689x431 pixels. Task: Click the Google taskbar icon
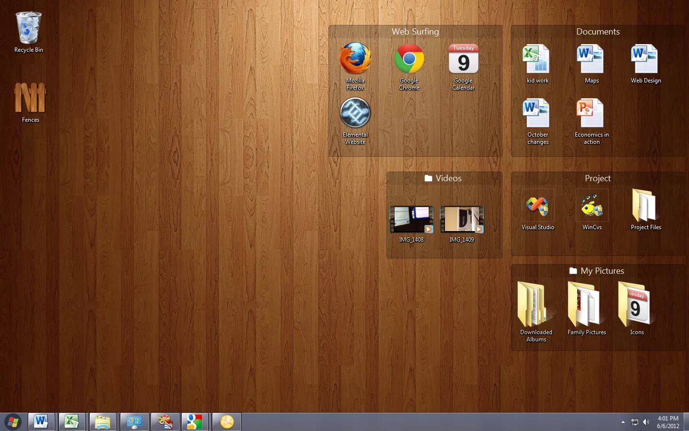pyautogui.click(x=195, y=422)
